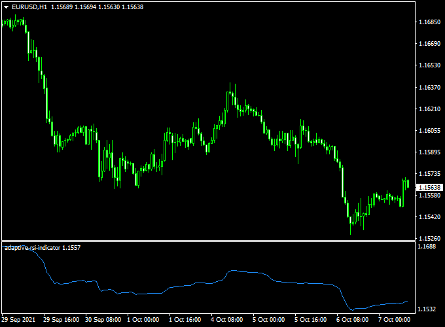445x327 pixels.
Task: Select the EURUSD,H1 symbol title
Action: tap(29, 7)
